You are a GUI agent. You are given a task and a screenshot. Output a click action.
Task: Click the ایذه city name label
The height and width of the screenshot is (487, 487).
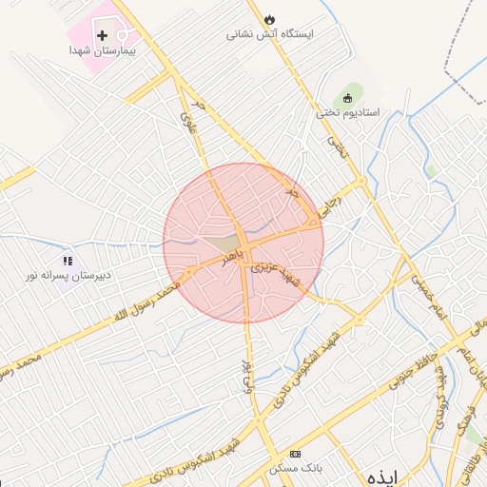tap(382, 478)
